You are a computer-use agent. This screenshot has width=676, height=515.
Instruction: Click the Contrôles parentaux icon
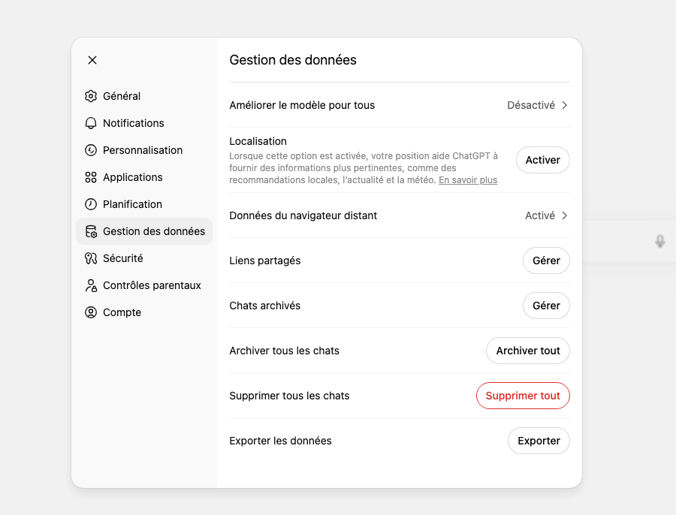pyautogui.click(x=91, y=285)
